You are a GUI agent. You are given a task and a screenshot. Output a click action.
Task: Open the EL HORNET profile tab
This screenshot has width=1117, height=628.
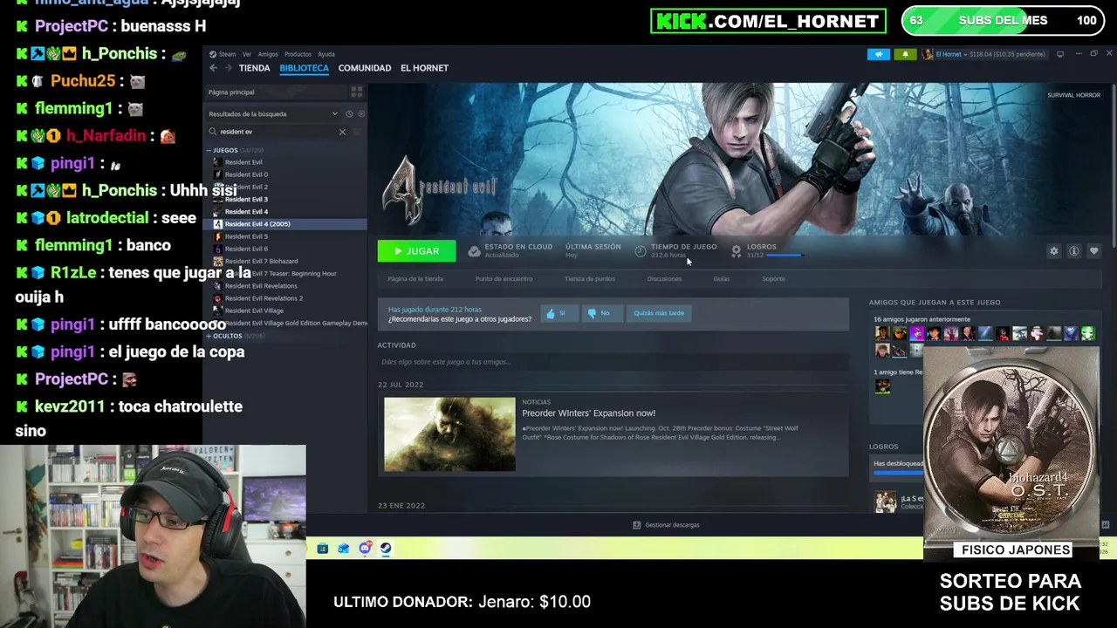pyautogui.click(x=424, y=68)
